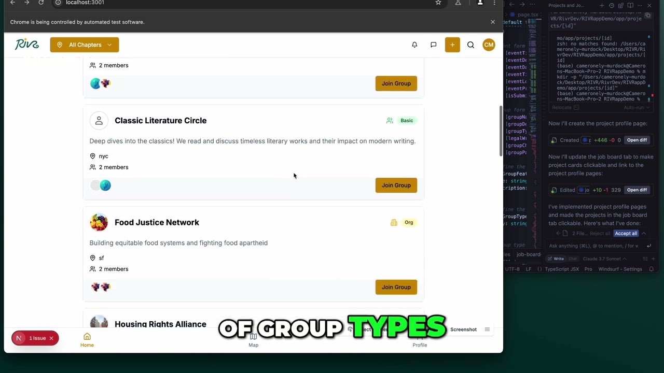Click TypeScript JSX language mode in status bar

[x=562, y=269]
